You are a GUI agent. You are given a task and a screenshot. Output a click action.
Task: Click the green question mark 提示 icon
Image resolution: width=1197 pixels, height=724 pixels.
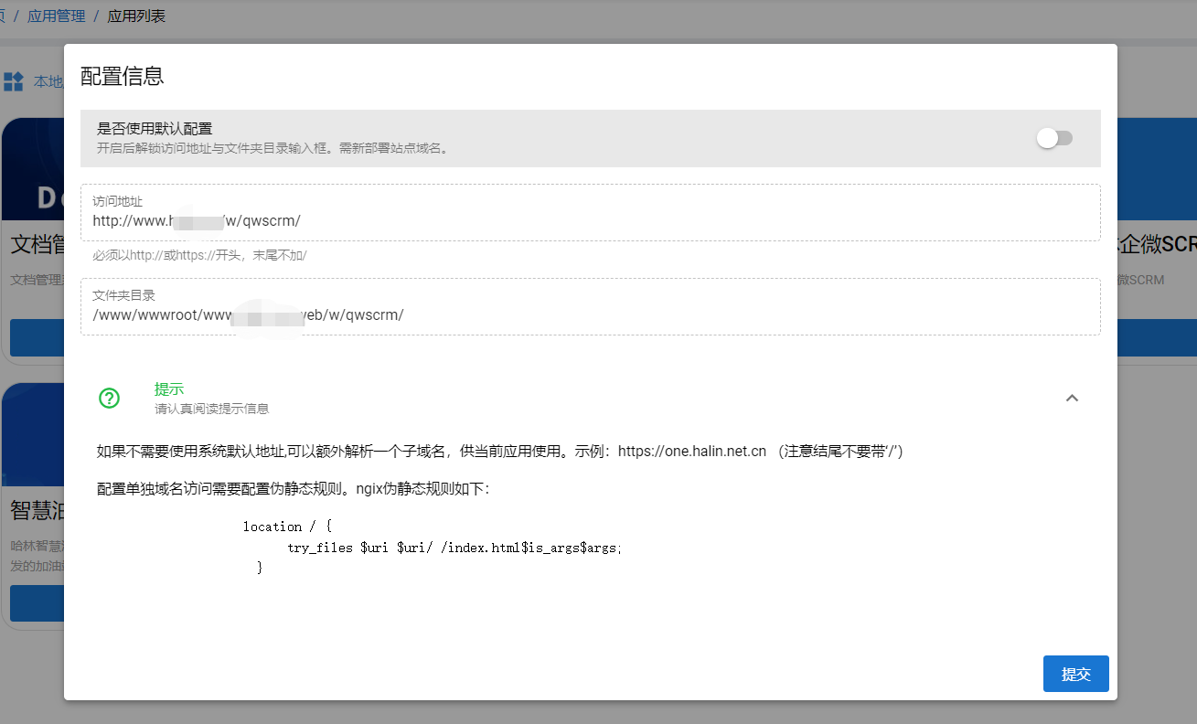click(x=109, y=398)
